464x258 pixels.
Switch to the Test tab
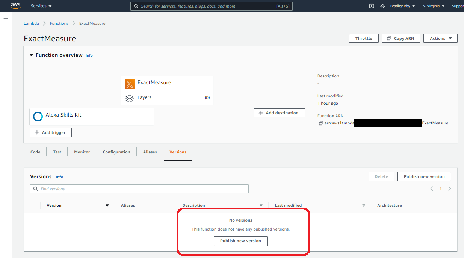(57, 152)
